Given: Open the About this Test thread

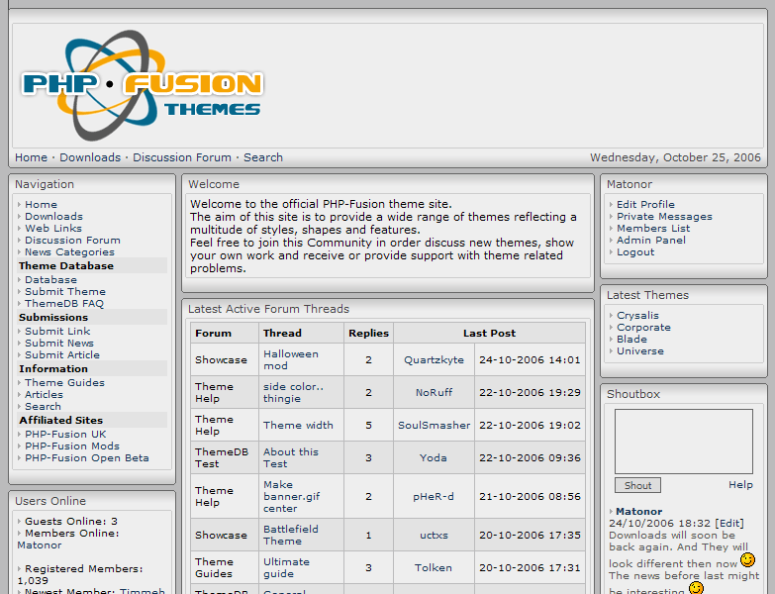Looking at the screenshot, I should (291, 457).
